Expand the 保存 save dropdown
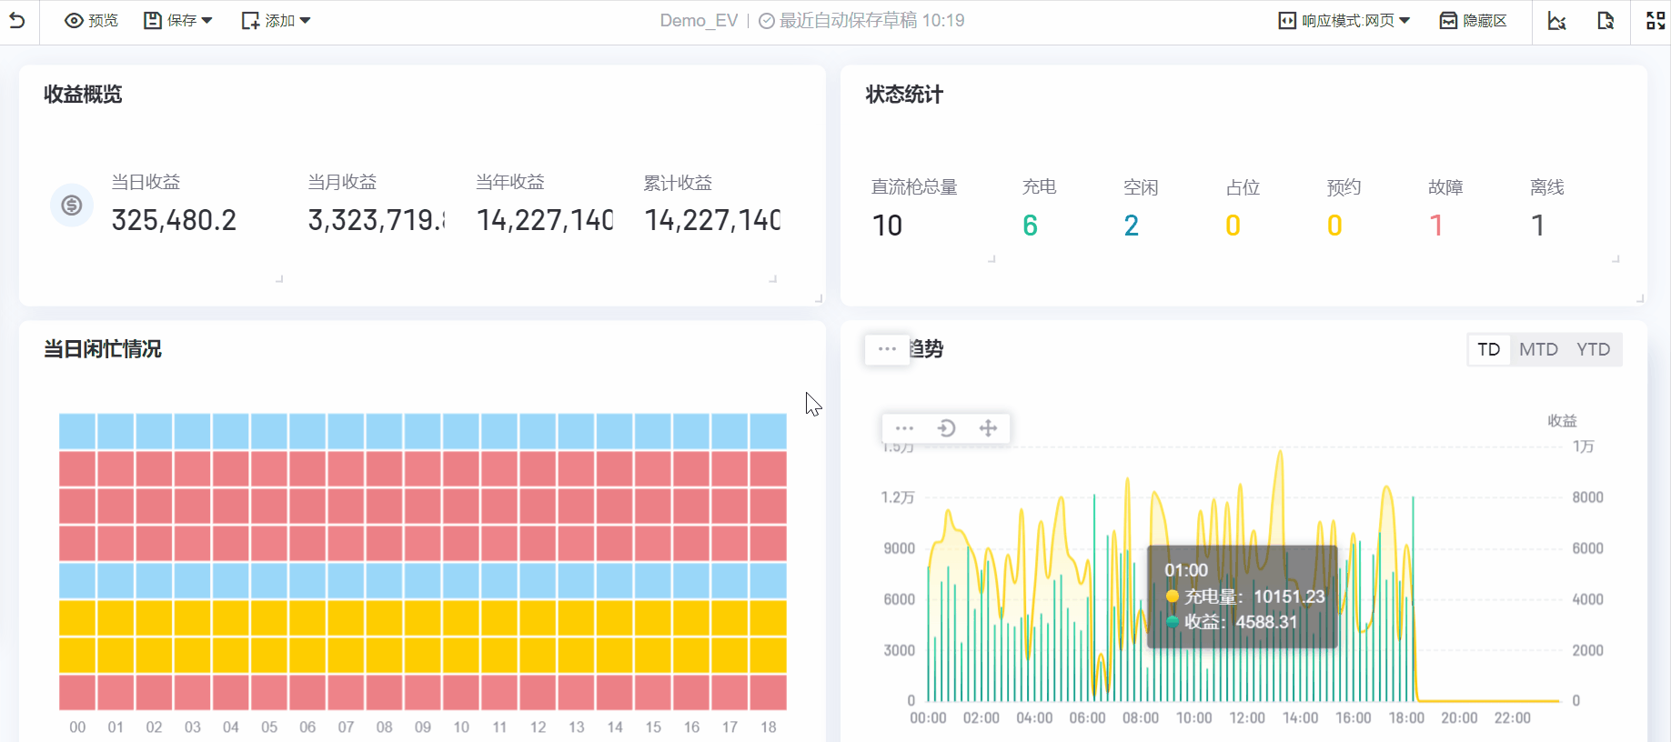 (178, 20)
